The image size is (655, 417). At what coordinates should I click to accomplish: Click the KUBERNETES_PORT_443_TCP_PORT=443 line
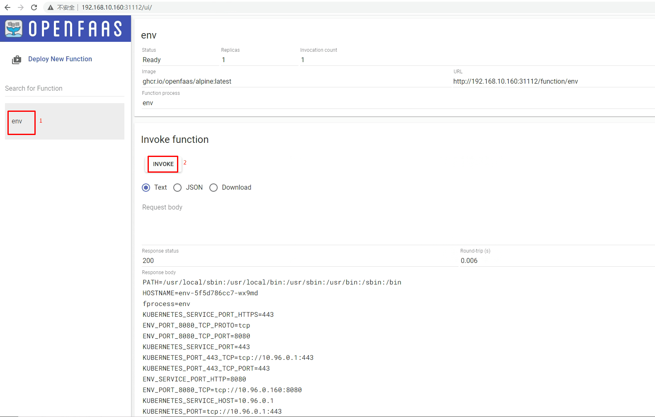[x=206, y=369]
